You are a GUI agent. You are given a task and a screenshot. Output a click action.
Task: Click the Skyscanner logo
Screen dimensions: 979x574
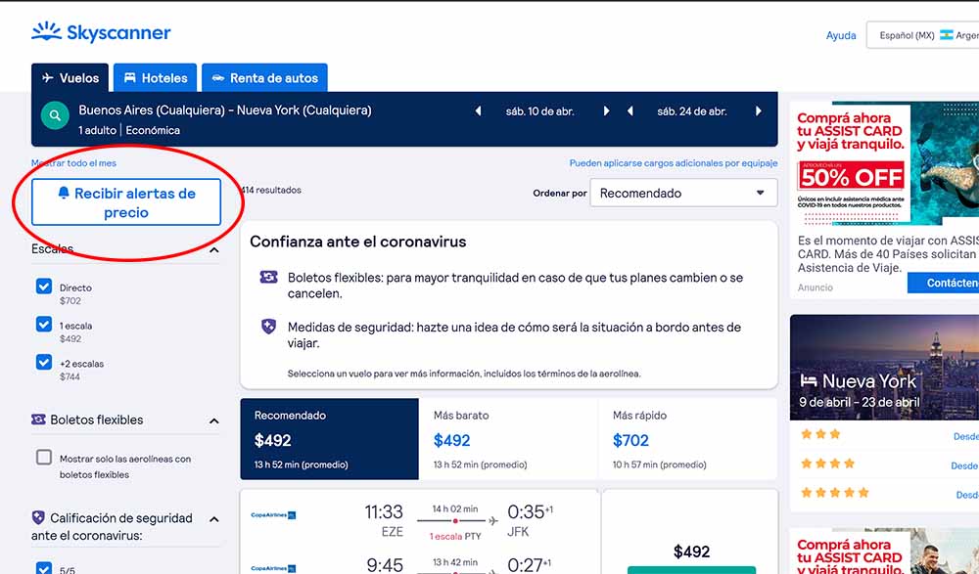coord(101,32)
